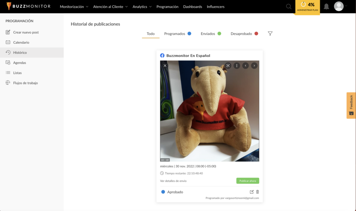The image size is (356, 211).
Task: Delete the post with trash icon
Action: coord(258,192)
